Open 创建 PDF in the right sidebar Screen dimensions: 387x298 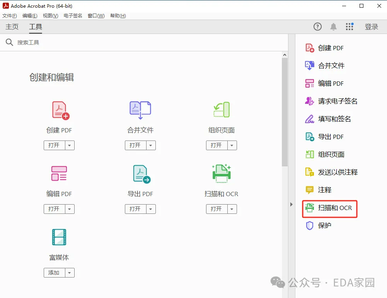(324, 48)
